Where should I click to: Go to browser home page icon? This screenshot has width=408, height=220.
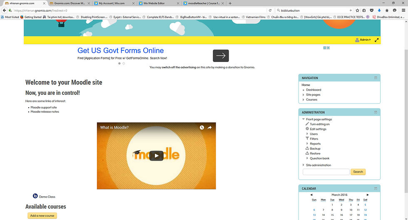[x=387, y=10]
